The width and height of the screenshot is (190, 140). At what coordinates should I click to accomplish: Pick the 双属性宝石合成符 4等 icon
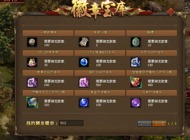pos(32,102)
